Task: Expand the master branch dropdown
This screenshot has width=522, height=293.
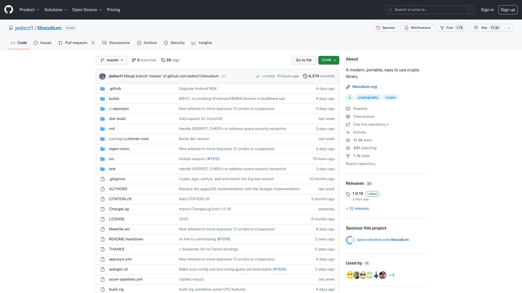Action: pyautogui.click(x=111, y=60)
